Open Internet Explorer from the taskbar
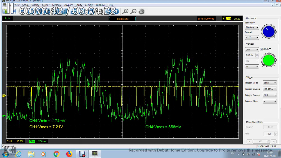The width and height of the screenshot is (281, 158). click(19, 154)
